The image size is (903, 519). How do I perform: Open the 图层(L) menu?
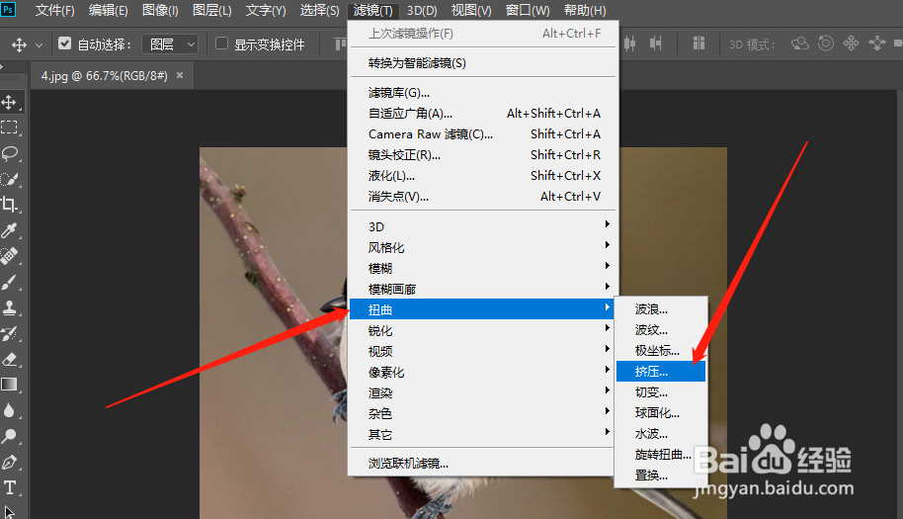click(x=212, y=10)
